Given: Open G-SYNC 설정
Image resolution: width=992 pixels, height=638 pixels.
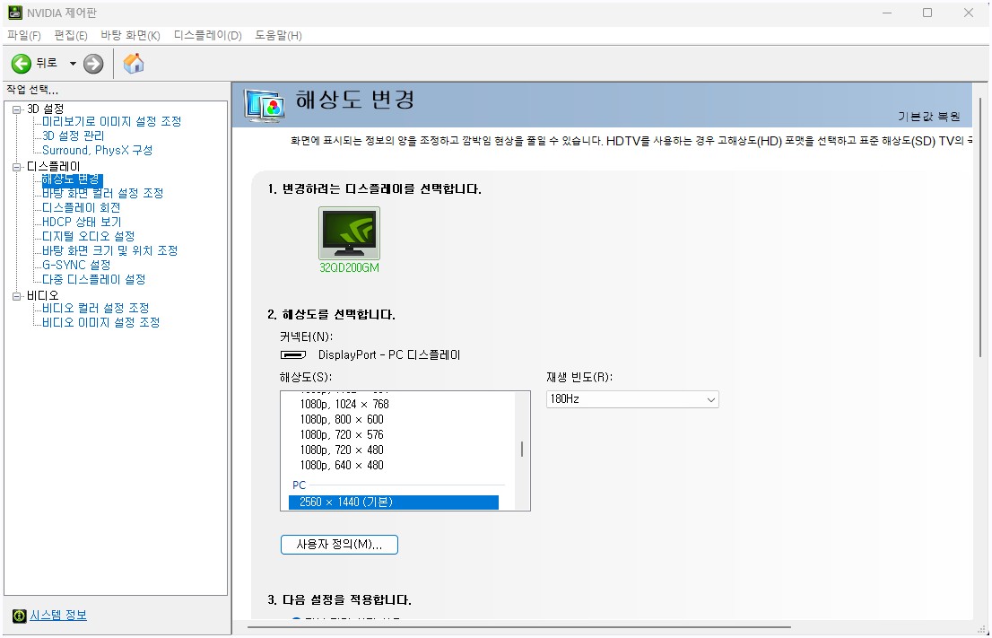Looking at the screenshot, I should point(76,266).
